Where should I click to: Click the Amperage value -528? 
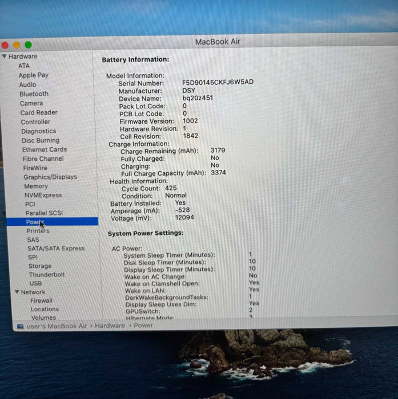pyautogui.click(x=182, y=210)
